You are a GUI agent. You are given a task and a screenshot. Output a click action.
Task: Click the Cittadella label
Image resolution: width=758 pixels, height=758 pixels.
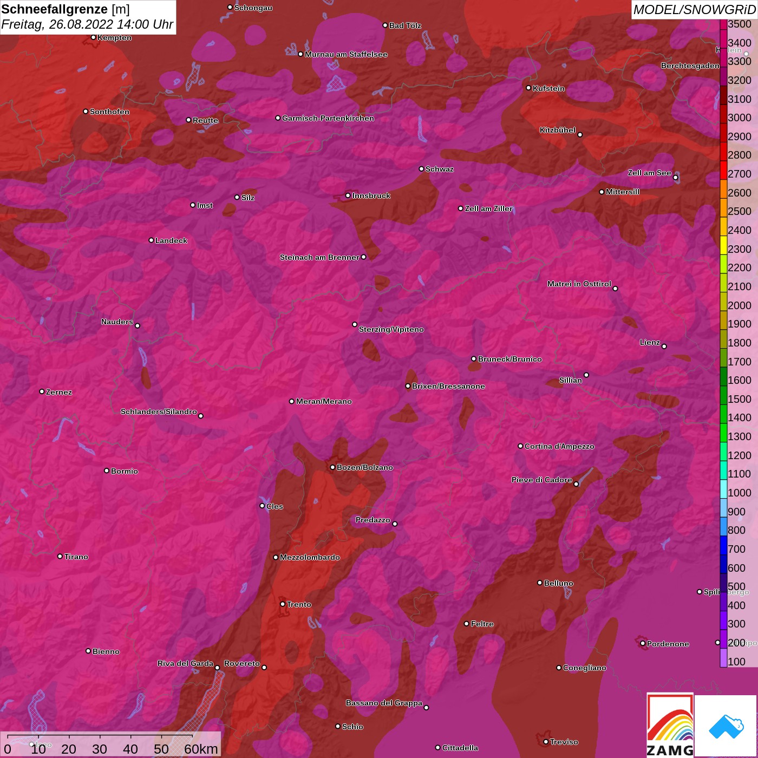coord(460,748)
